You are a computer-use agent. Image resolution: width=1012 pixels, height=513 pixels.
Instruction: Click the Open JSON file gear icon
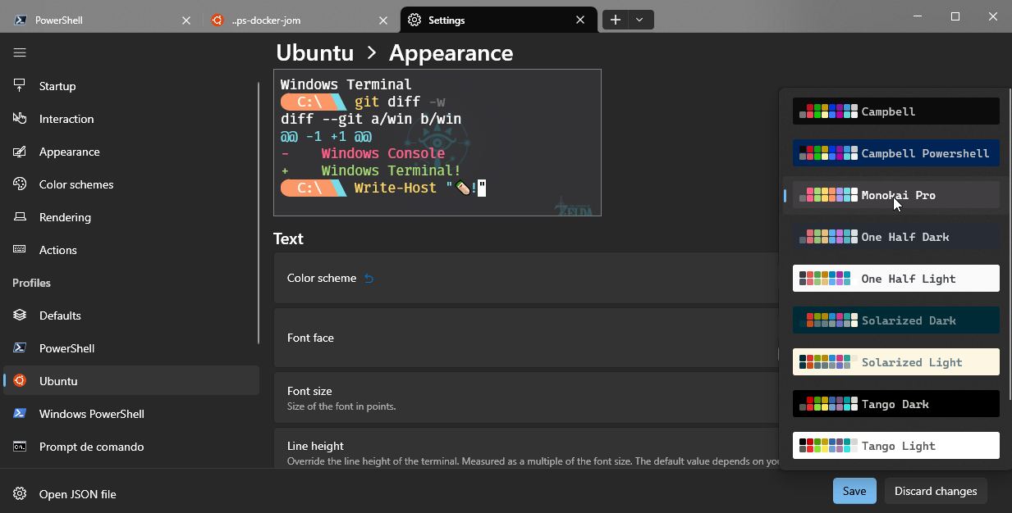20,494
